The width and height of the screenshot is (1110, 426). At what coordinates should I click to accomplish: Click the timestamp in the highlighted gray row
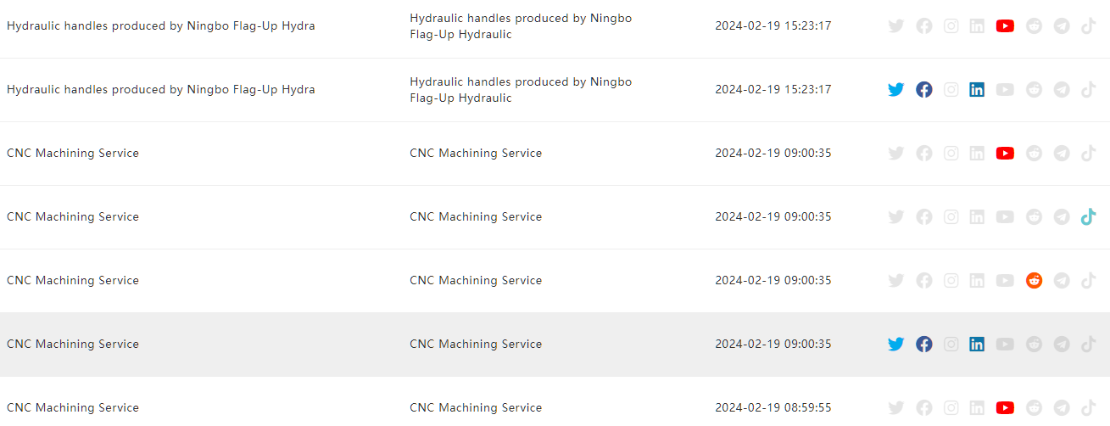pyautogui.click(x=773, y=345)
